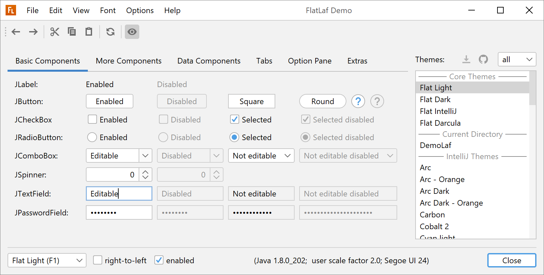Open the 'all' themes filter dropdown
The height and width of the screenshot is (275, 544).
point(516,60)
